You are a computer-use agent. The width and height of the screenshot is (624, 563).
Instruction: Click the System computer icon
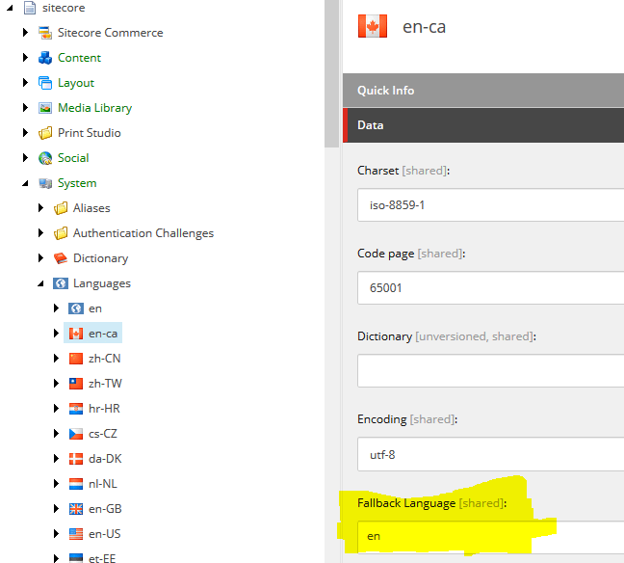click(45, 183)
